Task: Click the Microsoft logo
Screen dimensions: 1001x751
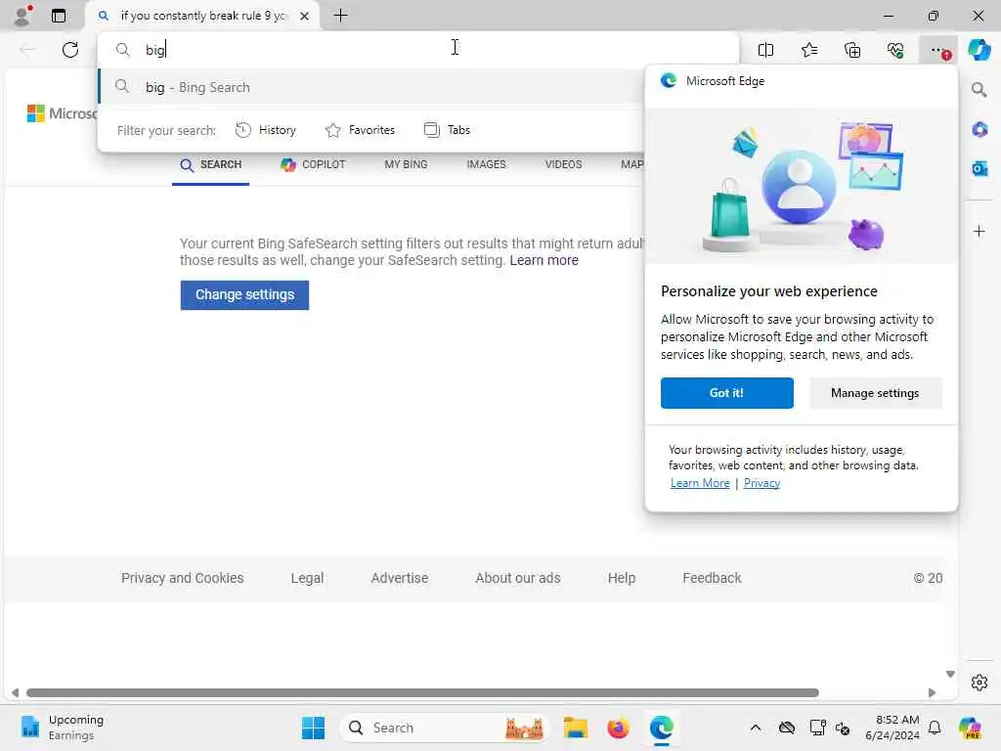Action: [x=62, y=113]
